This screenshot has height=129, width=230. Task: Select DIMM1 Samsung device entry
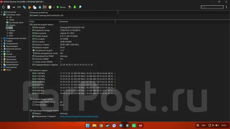coord(47,15)
